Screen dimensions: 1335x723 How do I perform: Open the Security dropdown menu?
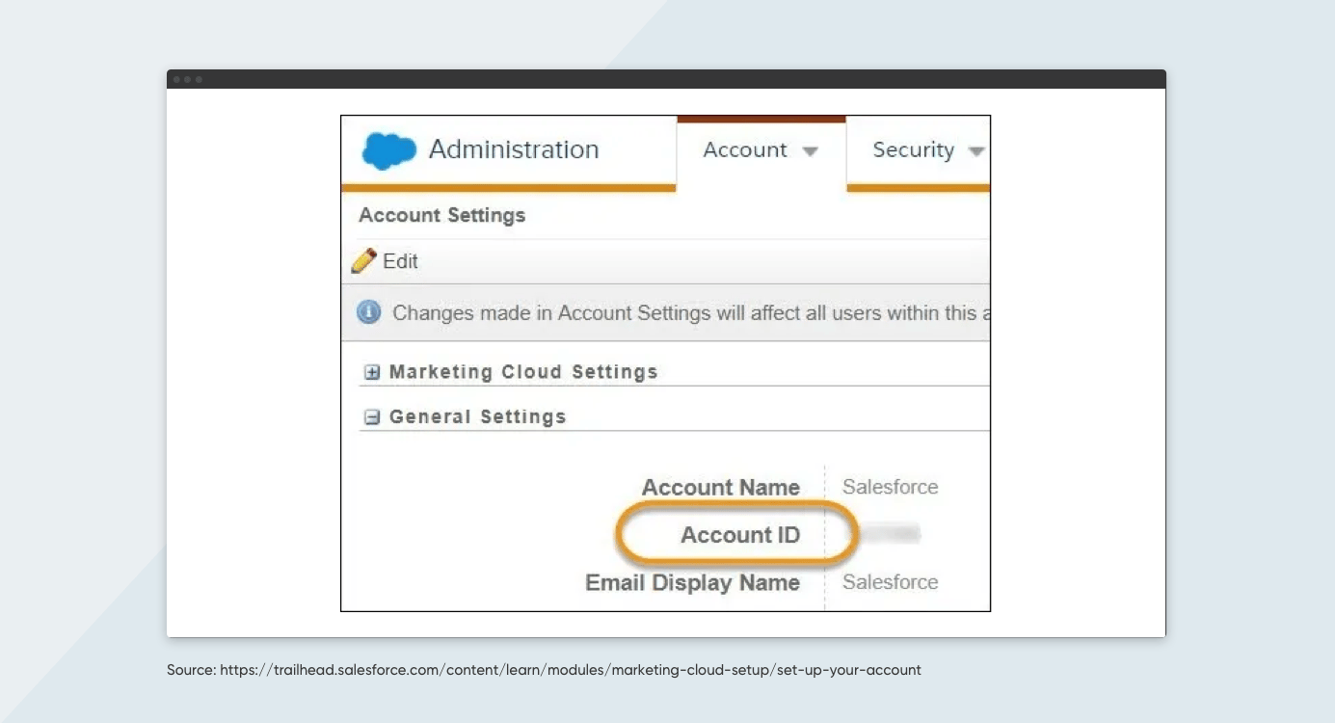click(913, 150)
